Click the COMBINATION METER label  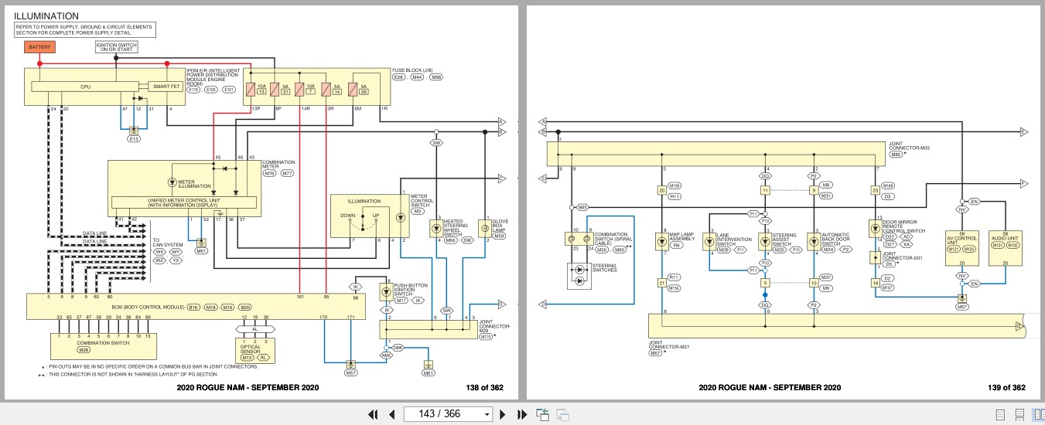279,165
